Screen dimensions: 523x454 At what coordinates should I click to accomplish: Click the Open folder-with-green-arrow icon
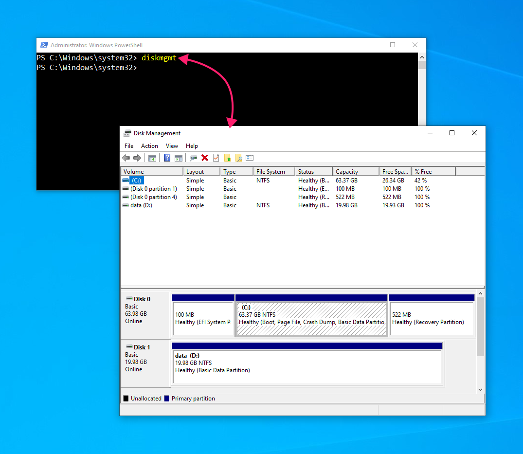point(228,158)
